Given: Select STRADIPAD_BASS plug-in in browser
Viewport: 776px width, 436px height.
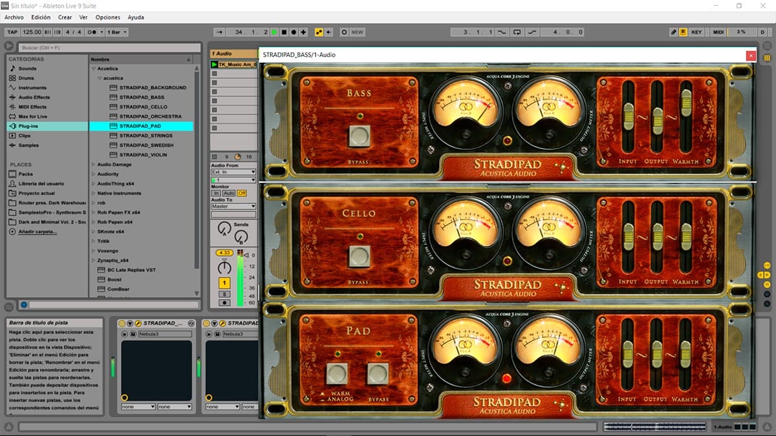Looking at the screenshot, I should click(x=142, y=98).
